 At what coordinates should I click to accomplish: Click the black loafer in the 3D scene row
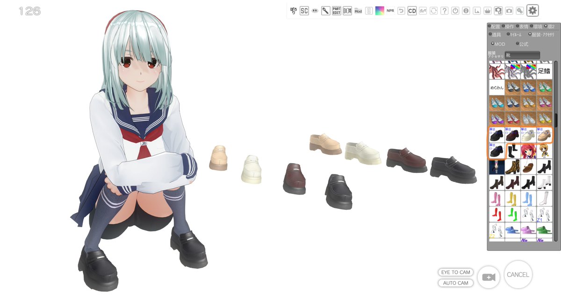click(453, 170)
